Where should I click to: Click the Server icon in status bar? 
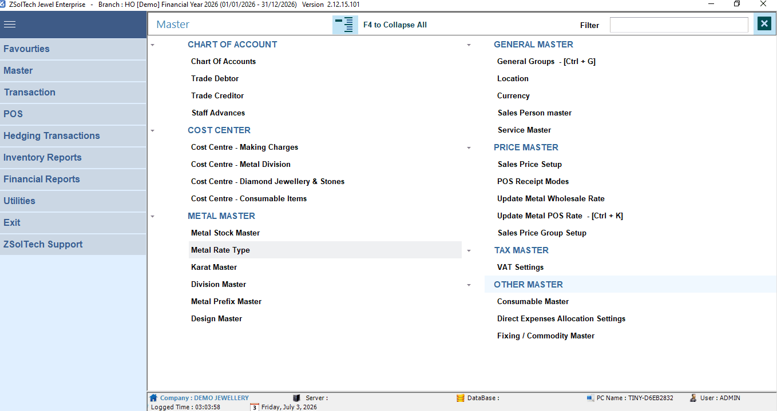(x=296, y=398)
